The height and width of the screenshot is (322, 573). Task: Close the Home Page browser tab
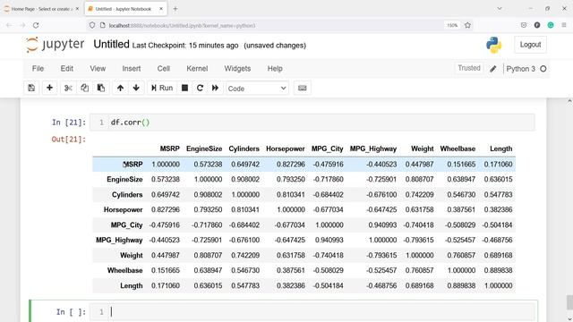click(77, 9)
